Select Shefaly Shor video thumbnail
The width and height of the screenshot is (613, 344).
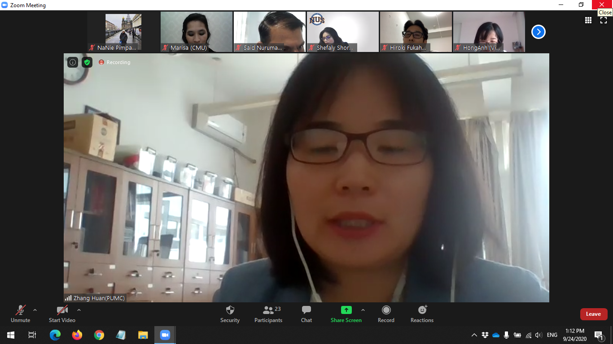click(x=343, y=32)
